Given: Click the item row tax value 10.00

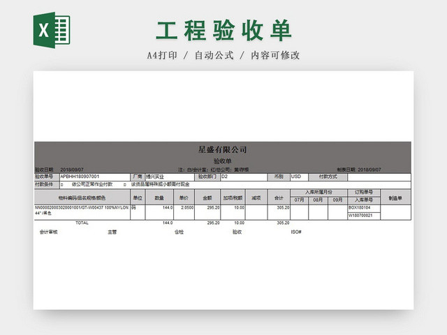Looking at the screenshot, I should (x=233, y=212).
